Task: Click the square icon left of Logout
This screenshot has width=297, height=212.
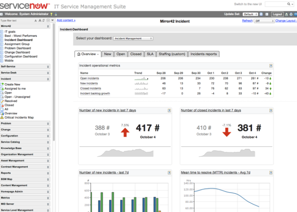Action: [x=267, y=14]
